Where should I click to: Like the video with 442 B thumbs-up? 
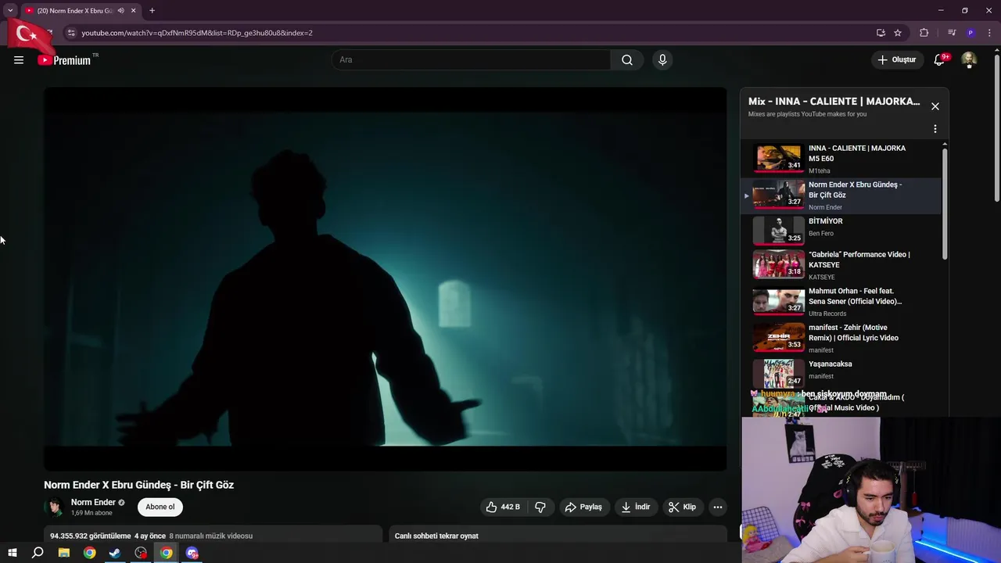click(x=502, y=507)
